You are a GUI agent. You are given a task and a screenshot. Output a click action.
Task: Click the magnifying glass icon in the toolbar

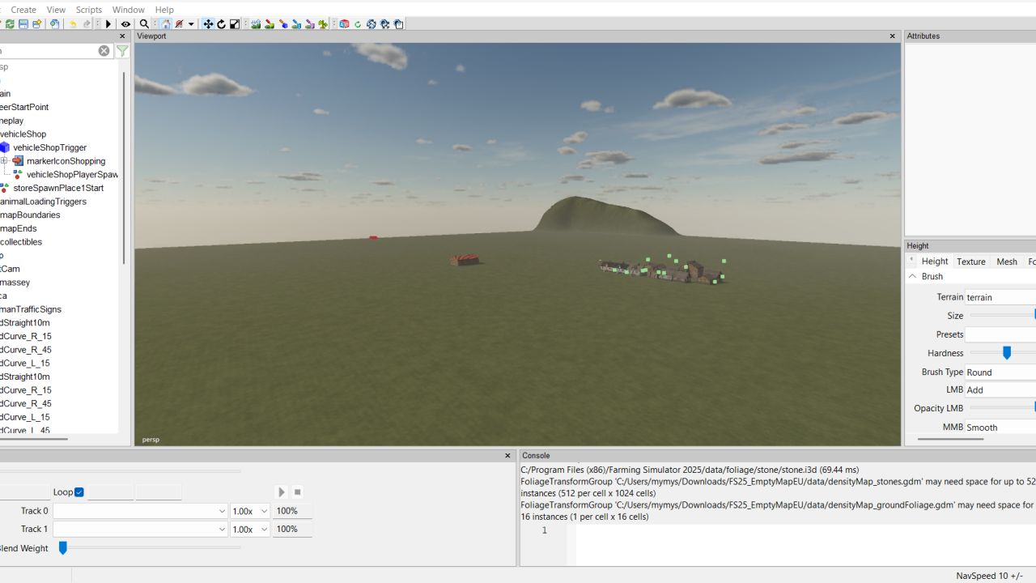(x=144, y=24)
